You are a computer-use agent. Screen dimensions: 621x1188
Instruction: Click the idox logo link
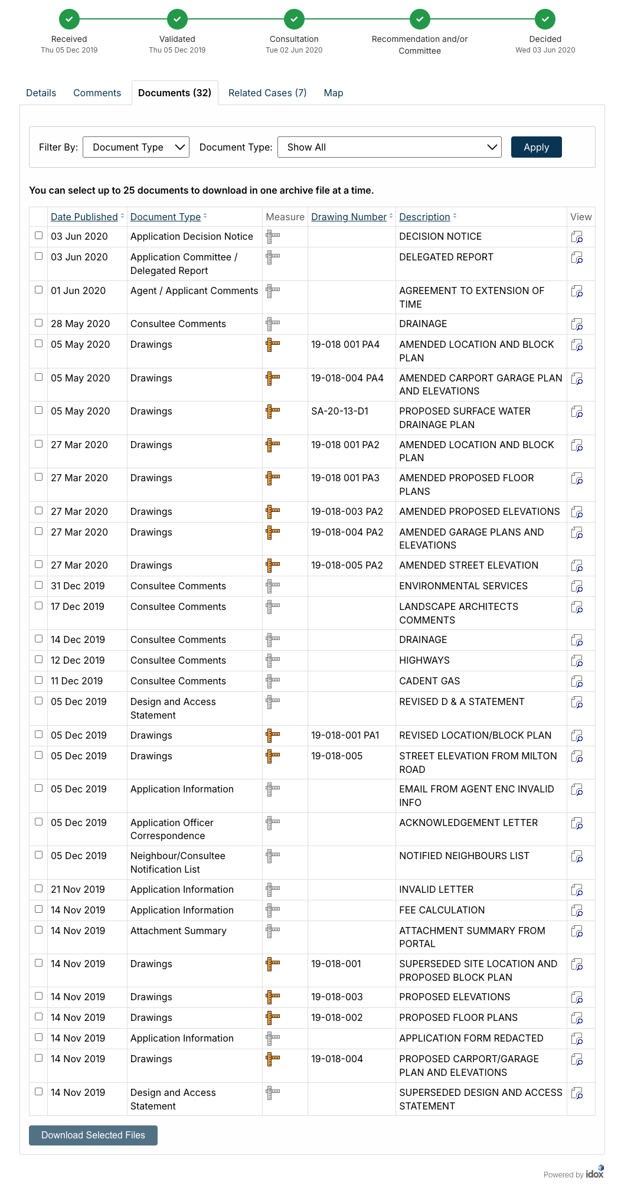pos(594,1172)
